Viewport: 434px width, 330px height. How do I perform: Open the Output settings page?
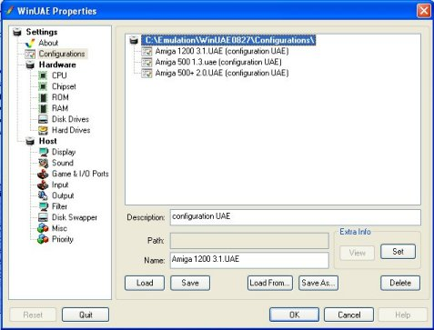click(63, 195)
